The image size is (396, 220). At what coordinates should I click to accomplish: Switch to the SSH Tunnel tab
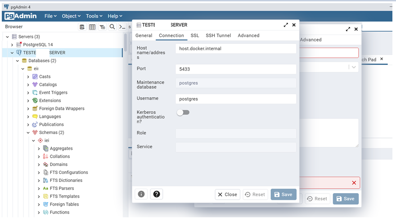pyautogui.click(x=218, y=35)
